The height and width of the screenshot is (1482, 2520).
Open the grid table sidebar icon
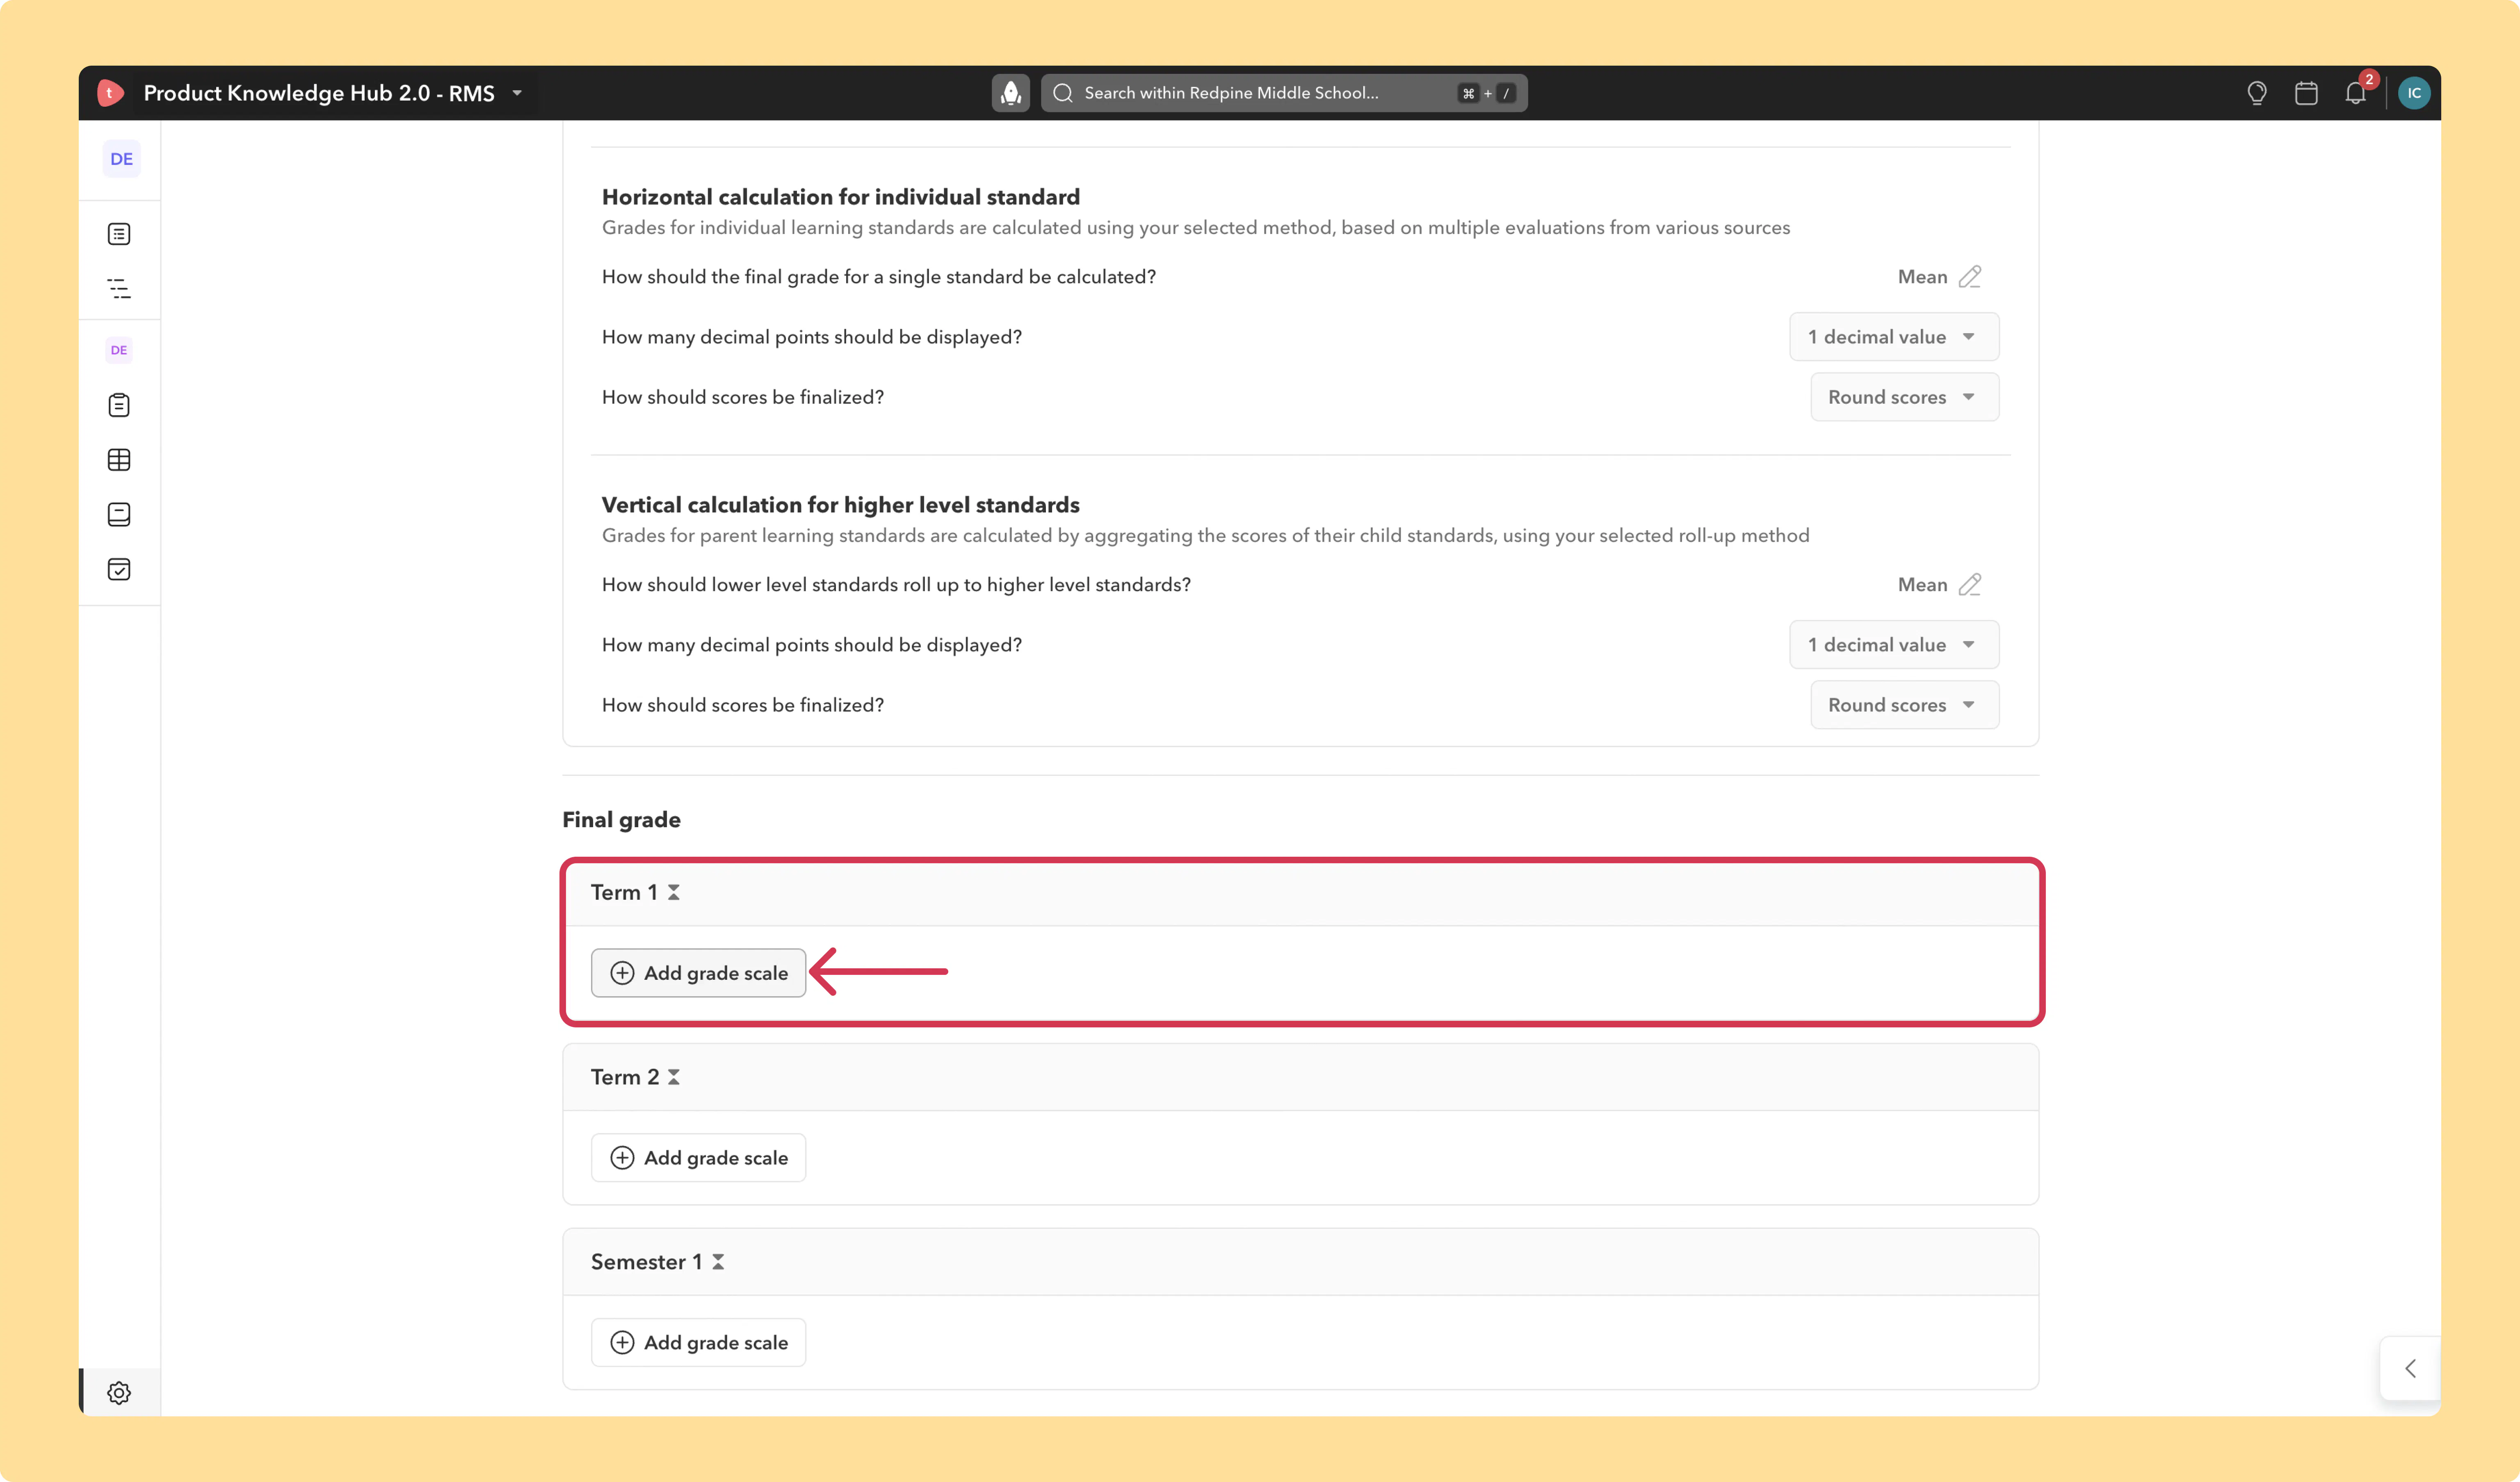[x=119, y=460]
